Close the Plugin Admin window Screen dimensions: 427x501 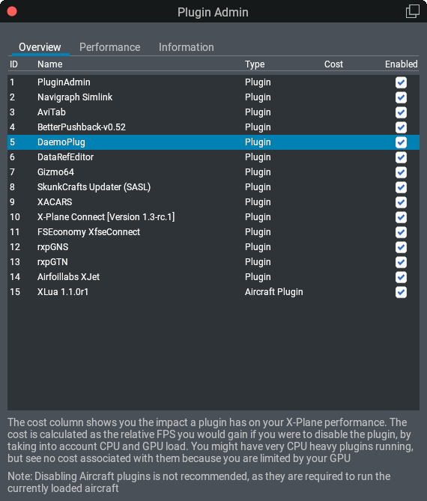[x=12, y=11]
